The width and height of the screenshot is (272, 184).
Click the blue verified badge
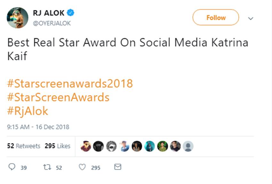click(71, 13)
